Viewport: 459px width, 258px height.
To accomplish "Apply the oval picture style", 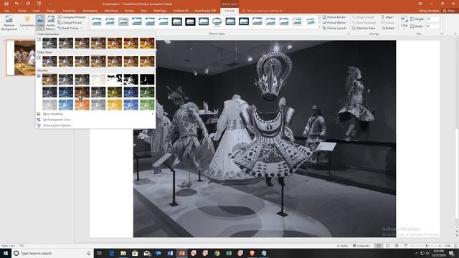I will pos(217,21).
